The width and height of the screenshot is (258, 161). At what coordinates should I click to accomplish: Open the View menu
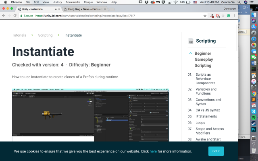pos(46,2)
